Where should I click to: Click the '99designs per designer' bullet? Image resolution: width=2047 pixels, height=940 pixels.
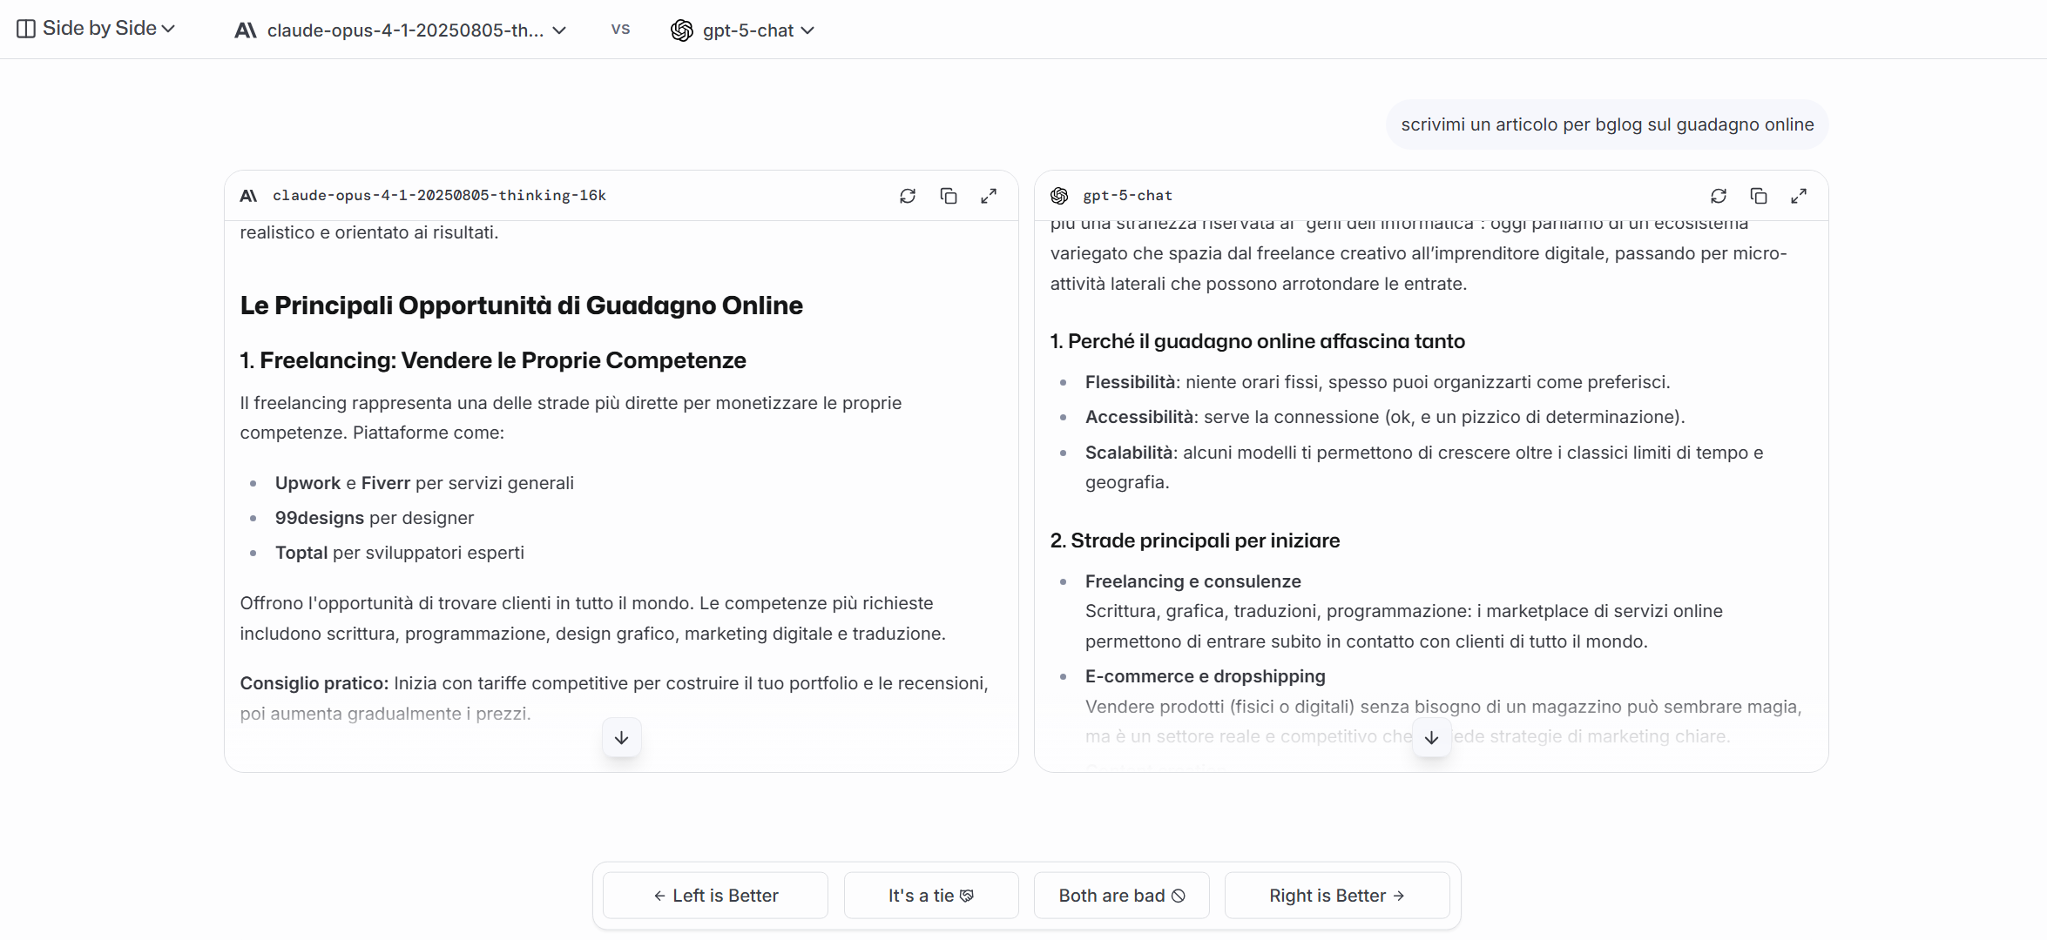(375, 518)
